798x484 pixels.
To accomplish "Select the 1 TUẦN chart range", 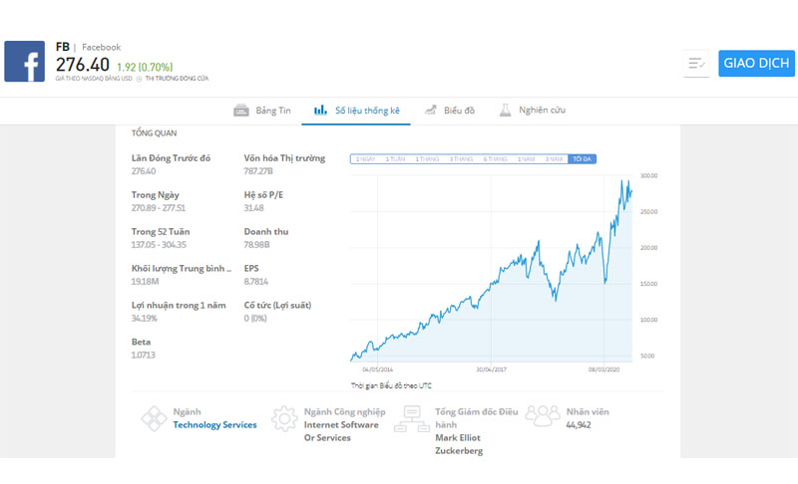I will 395,159.
